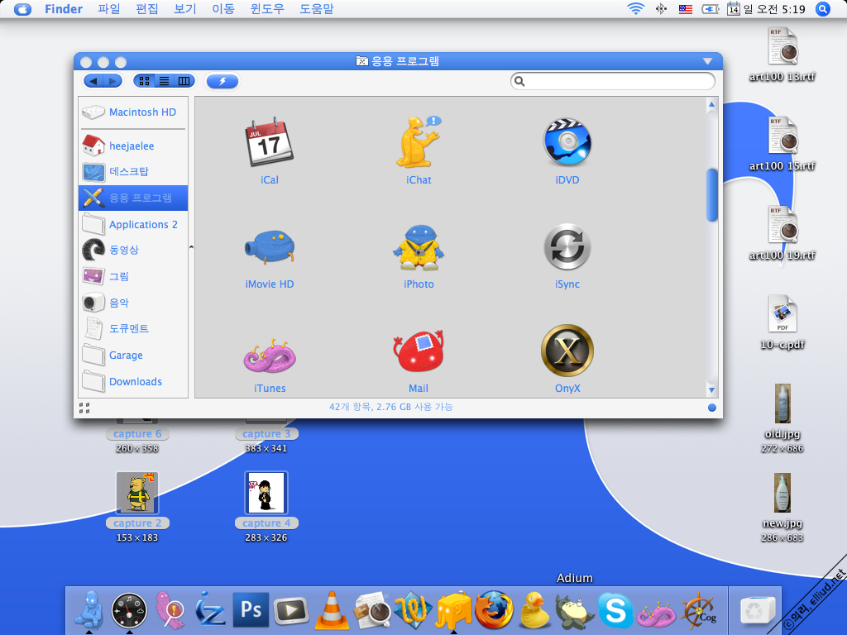
Task: Go back with the left arrow button
Action: point(93,81)
